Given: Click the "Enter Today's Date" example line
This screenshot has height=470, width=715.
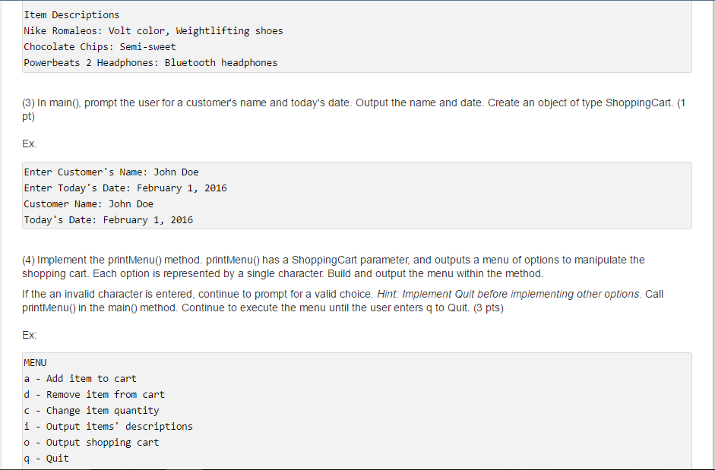Looking at the screenshot, I should (125, 188).
